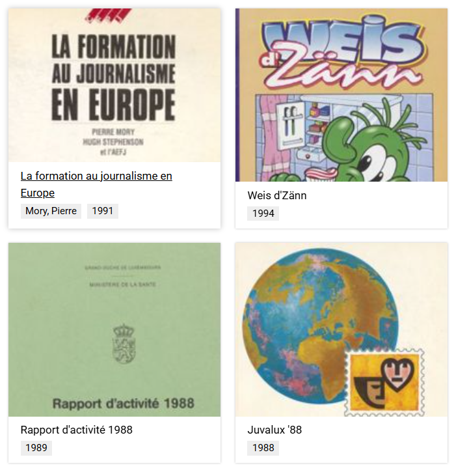Click the Mory, Pierre author tag
The height and width of the screenshot is (472, 454).
pyautogui.click(x=51, y=211)
